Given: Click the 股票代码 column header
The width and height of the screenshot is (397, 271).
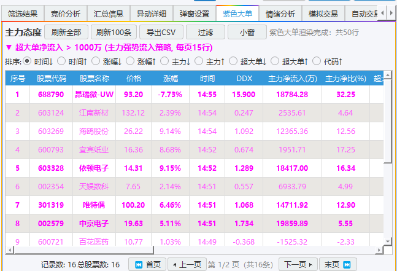Looking at the screenshot, I should (x=52, y=78).
